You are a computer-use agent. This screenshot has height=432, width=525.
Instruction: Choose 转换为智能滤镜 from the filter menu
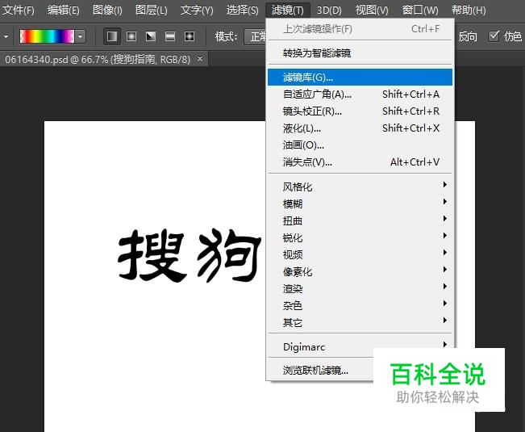coord(360,53)
